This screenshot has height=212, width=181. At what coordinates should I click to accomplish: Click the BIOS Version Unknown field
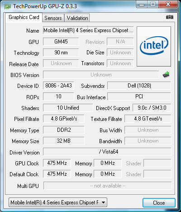click(x=101, y=75)
